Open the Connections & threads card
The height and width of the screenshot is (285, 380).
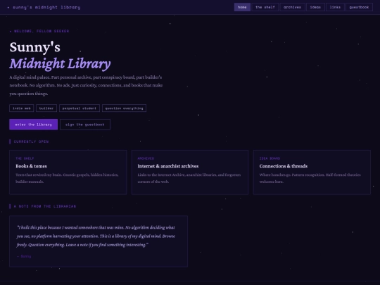(312, 172)
